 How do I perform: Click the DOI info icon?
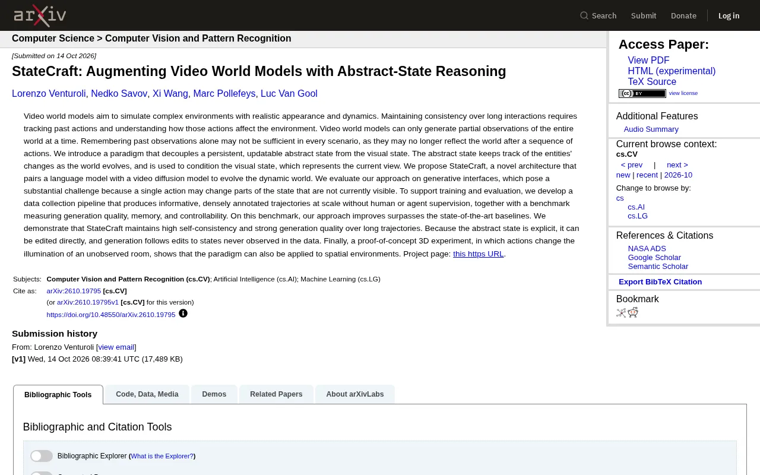pos(183,313)
